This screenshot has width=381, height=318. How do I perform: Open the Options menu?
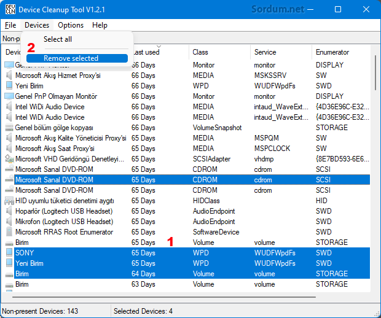click(71, 25)
